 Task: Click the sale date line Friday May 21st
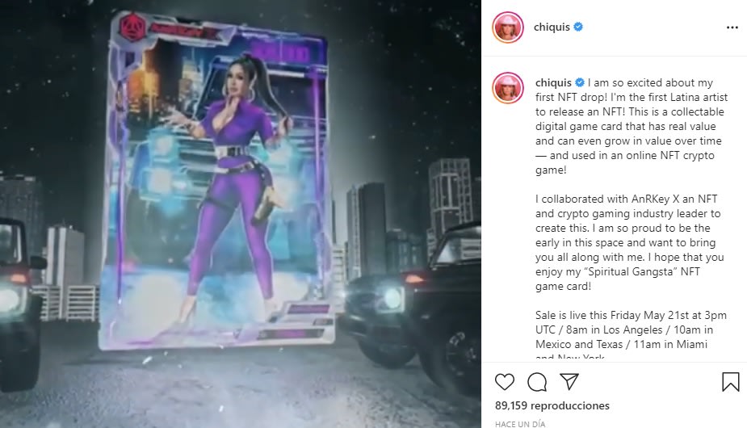click(631, 315)
